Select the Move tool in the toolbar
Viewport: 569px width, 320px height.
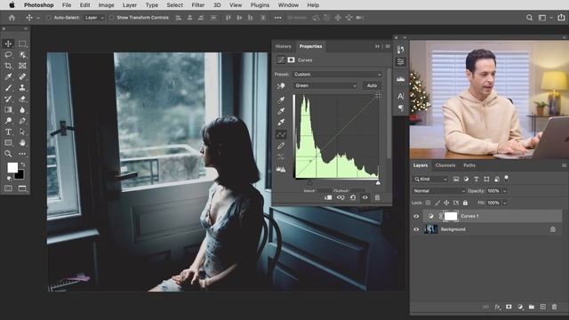[x=8, y=44]
